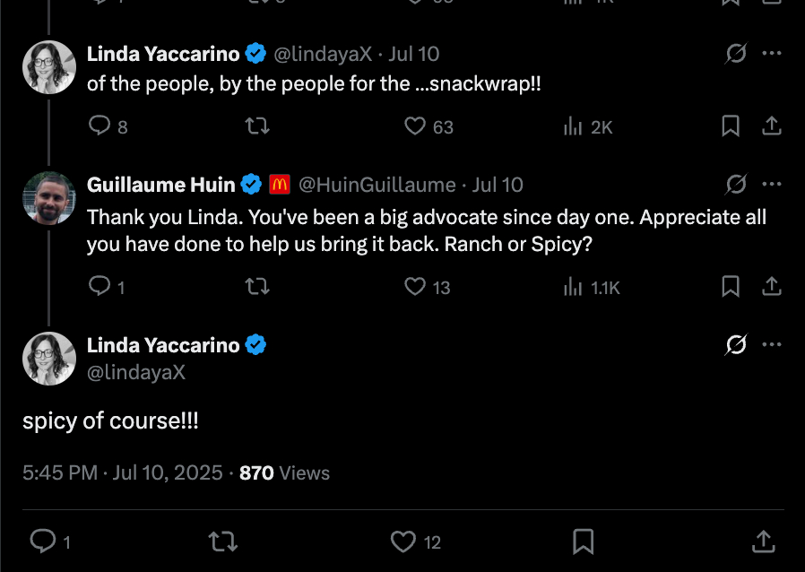Share Linda's snackwrap tweet
Image resolution: width=805 pixels, height=572 pixels.
(771, 126)
